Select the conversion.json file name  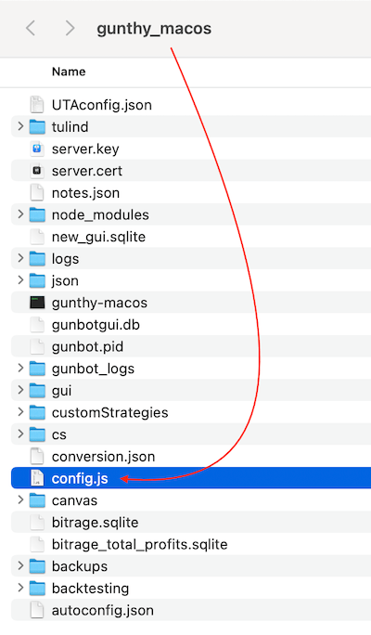pos(103,457)
